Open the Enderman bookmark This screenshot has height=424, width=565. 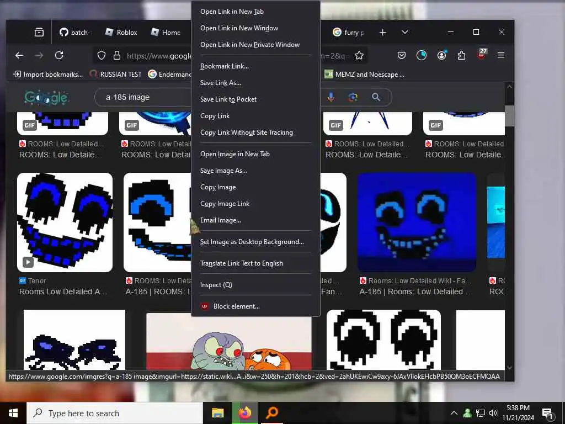click(170, 75)
